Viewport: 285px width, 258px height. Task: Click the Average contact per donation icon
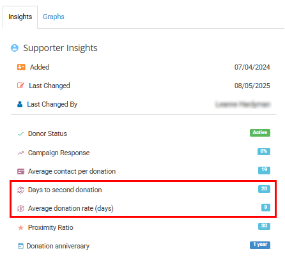[20, 171]
